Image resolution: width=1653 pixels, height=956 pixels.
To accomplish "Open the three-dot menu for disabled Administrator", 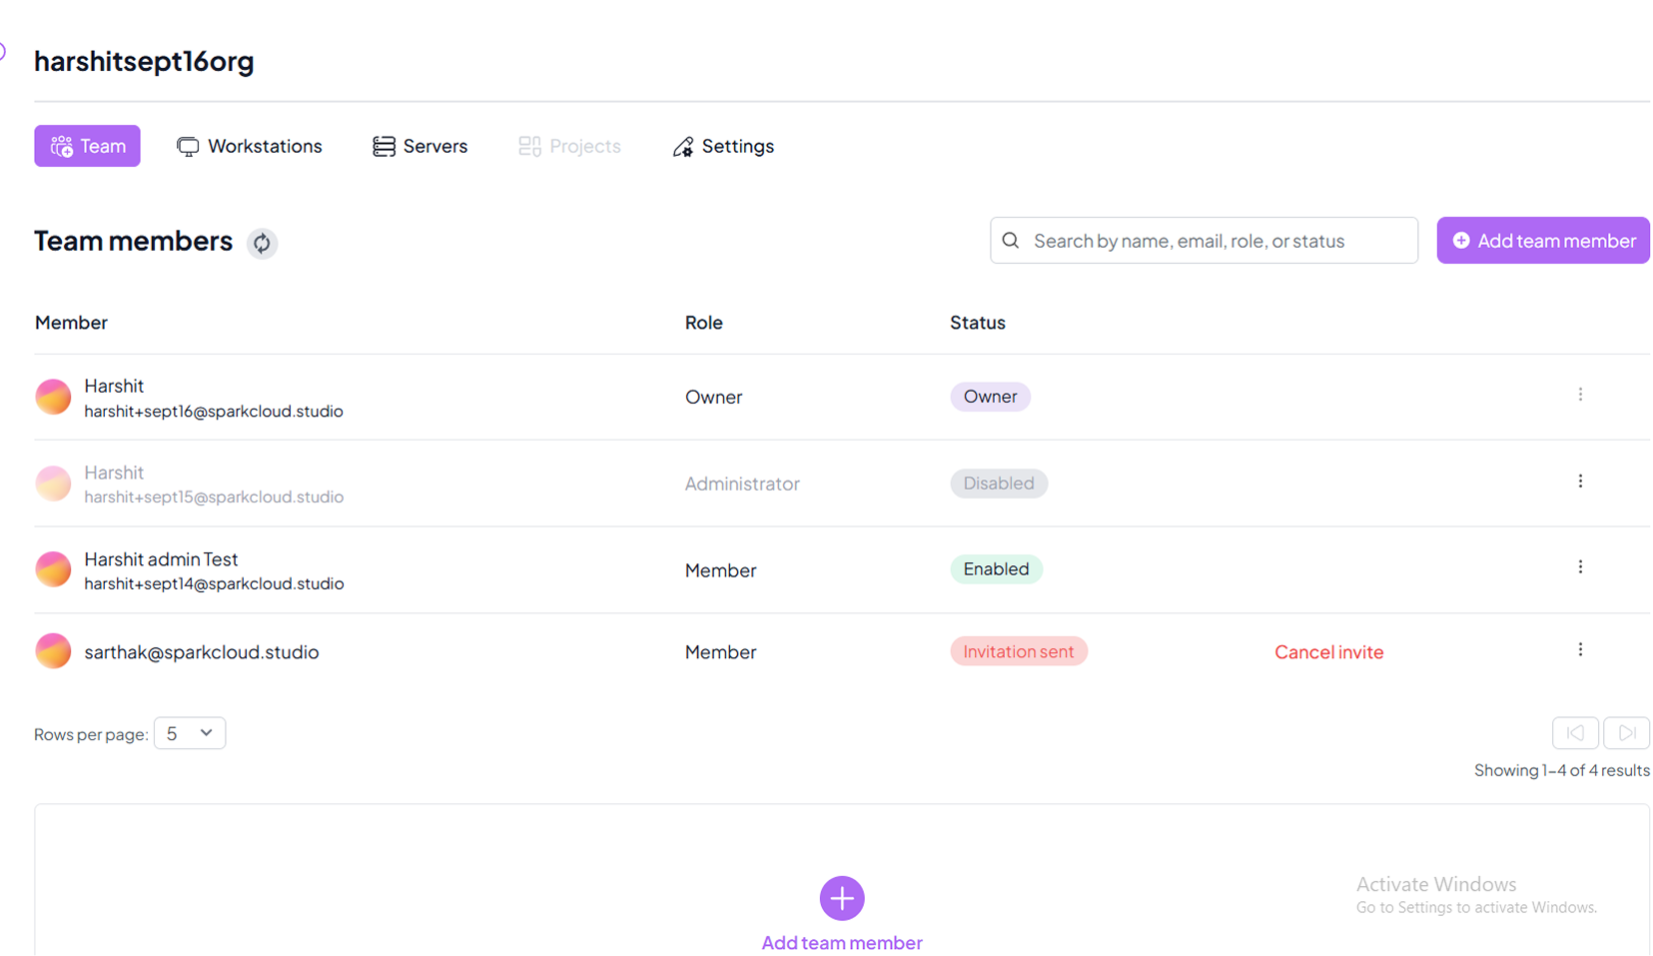I will point(1579,481).
